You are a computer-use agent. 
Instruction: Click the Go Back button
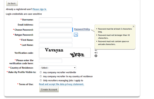click(x=12, y=4)
